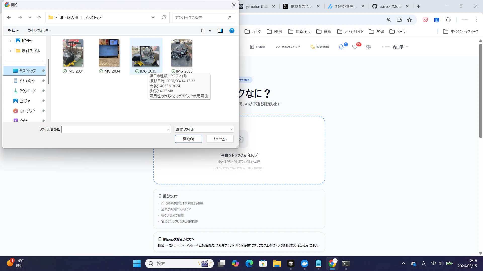Go forward in the file dialog
This screenshot has height=271, width=483.
point(20,18)
